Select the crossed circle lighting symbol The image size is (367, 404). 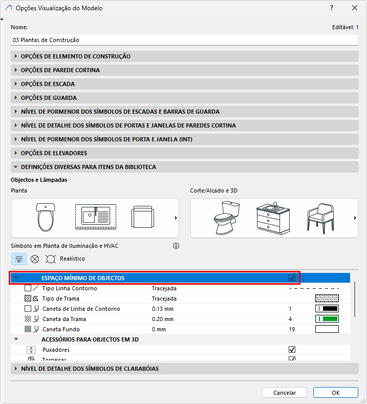[35, 259]
